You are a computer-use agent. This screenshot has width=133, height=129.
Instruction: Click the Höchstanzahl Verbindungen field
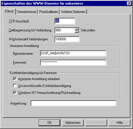point(67,39)
